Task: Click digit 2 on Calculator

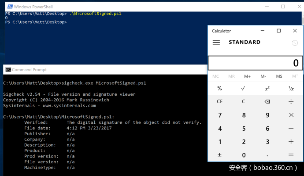Action: point(244,142)
